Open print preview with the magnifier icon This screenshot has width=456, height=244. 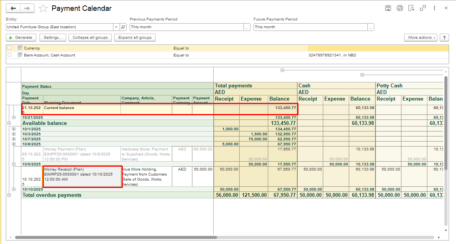411,8
